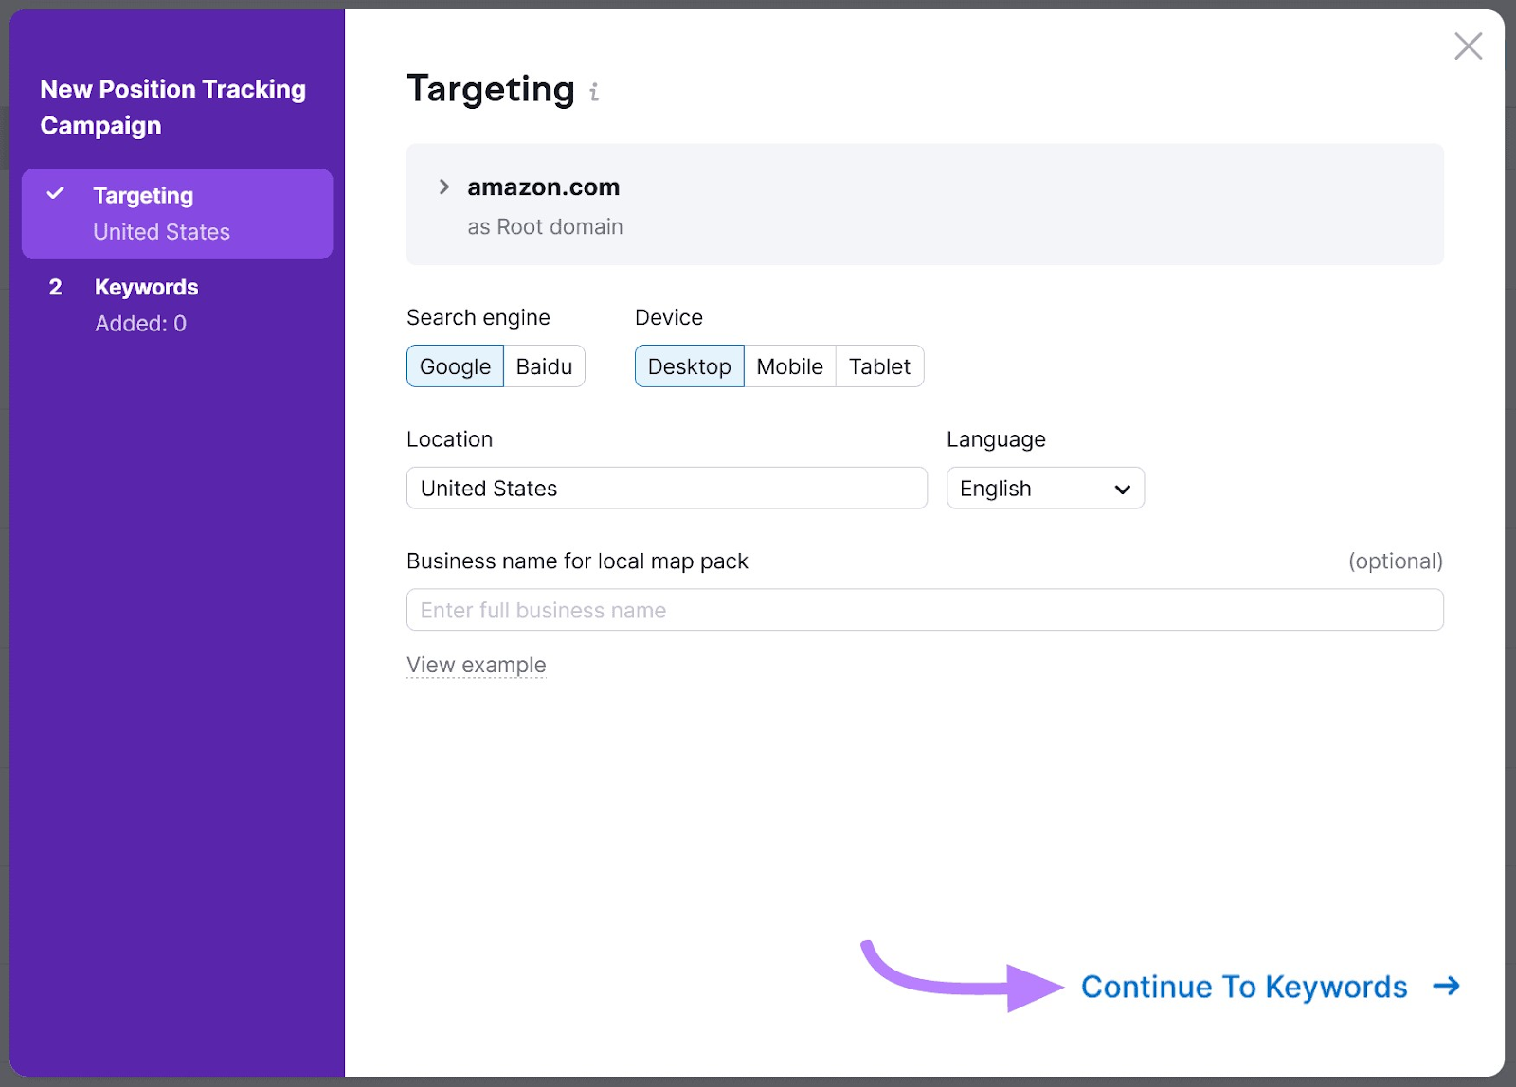
Task: Switch device targeting to Mobile
Action: 789,365
